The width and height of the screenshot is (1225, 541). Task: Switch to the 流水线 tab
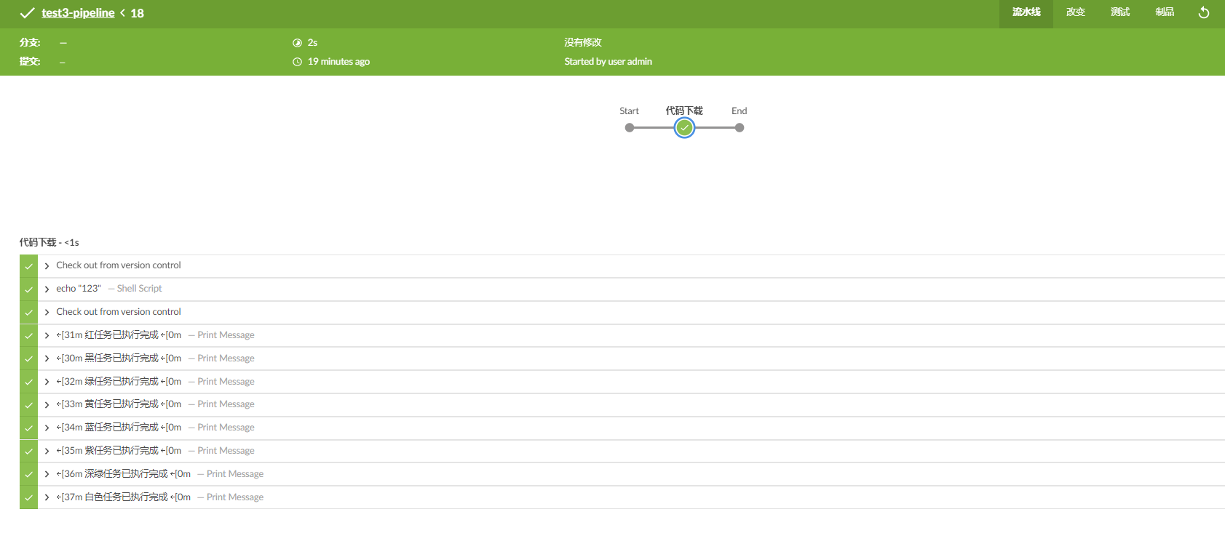point(1026,12)
